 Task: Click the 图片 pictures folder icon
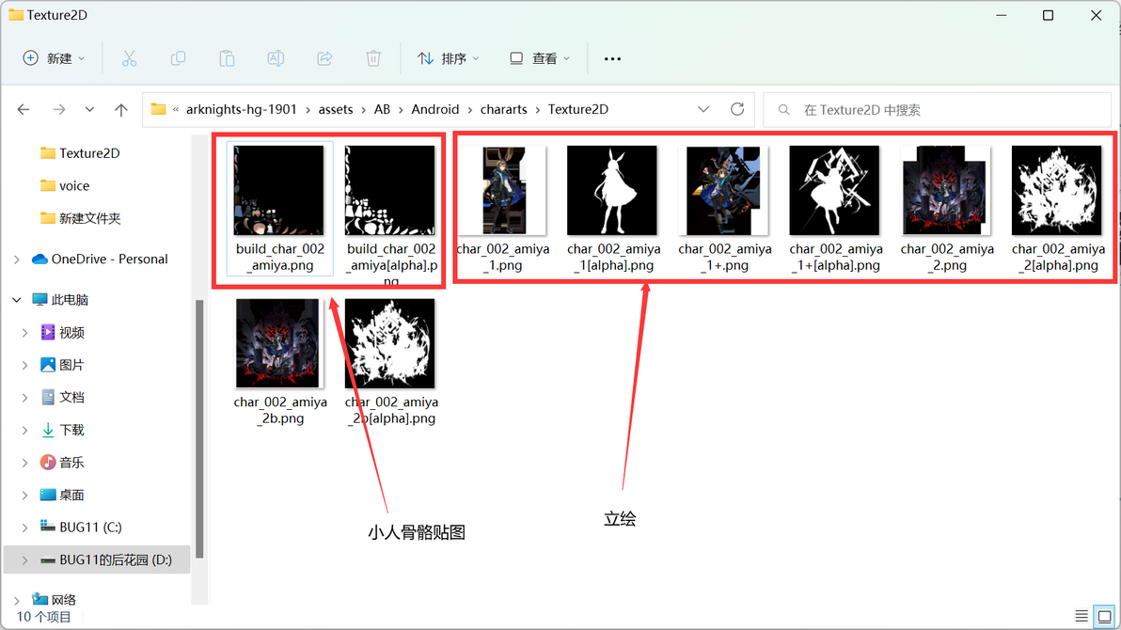click(48, 365)
